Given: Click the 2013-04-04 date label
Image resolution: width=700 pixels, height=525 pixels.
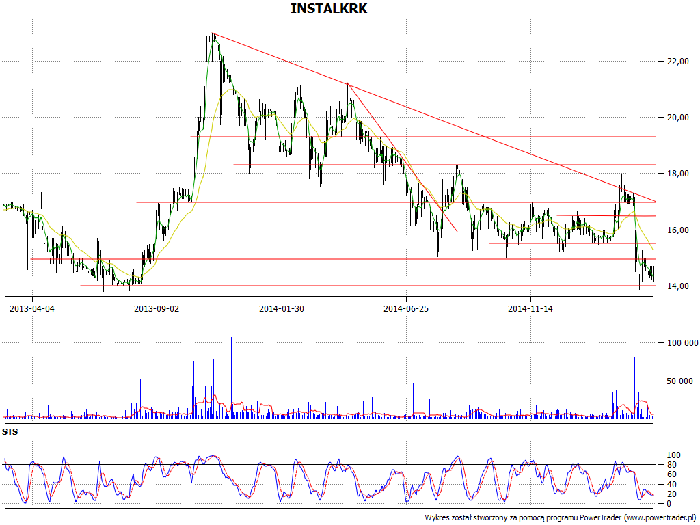Looking at the screenshot, I should (32, 308).
